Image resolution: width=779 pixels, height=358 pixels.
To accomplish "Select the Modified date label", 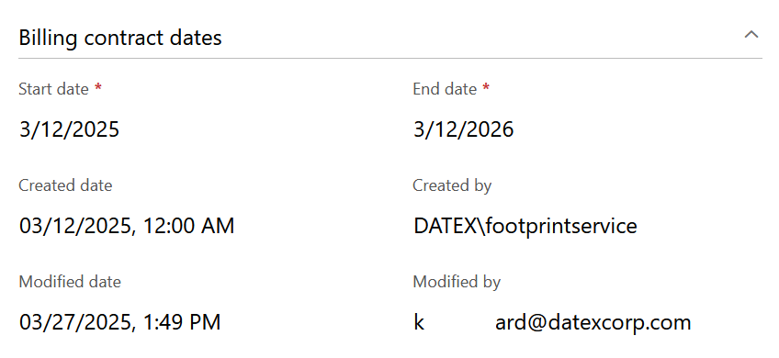I will click(x=70, y=282).
